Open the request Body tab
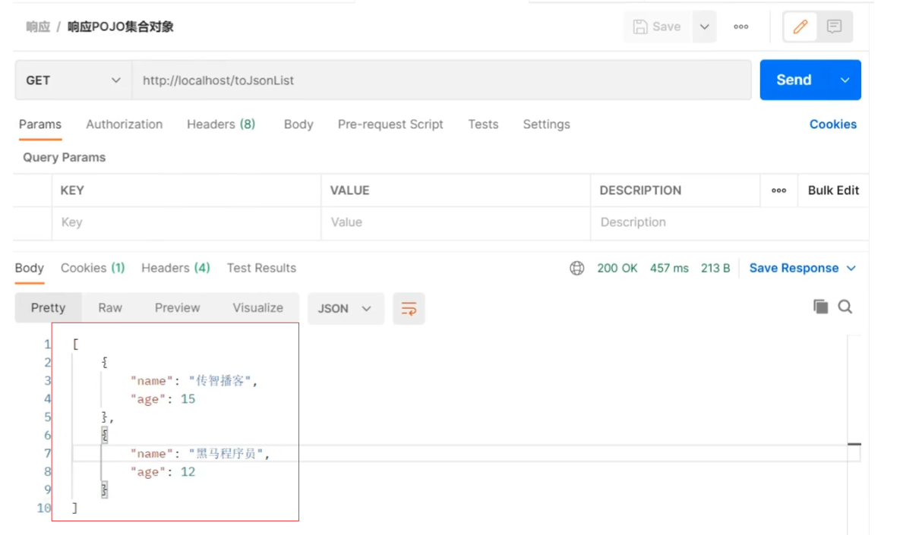900x535 pixels. point(298,124)
